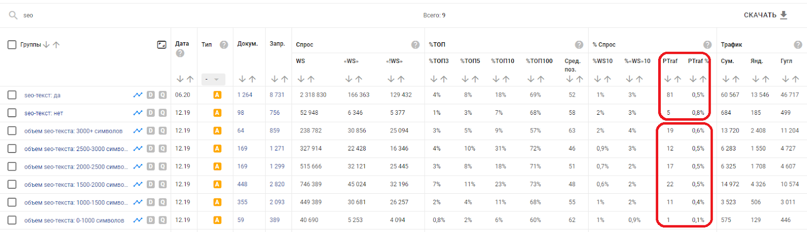The image size is (807, 232).
Task: Open help icon for the Спрос section
Action: [x=415, y=45]
